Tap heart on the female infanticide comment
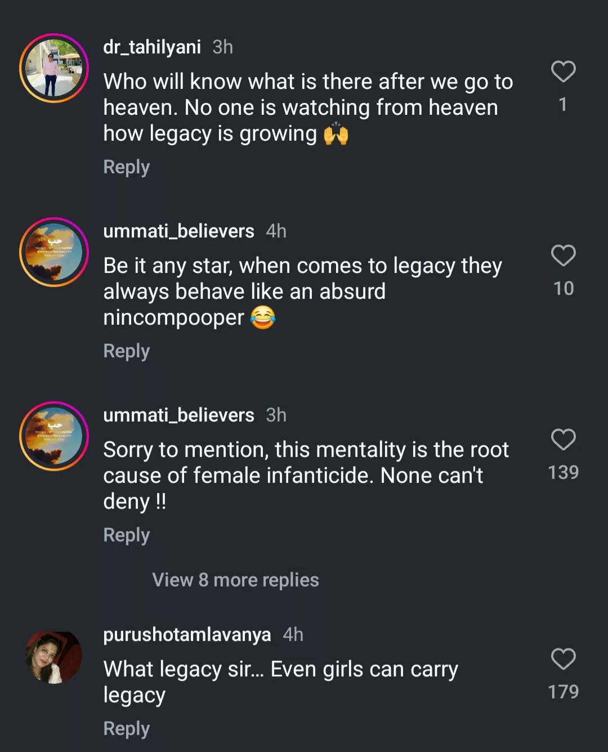 click(563, 440)
